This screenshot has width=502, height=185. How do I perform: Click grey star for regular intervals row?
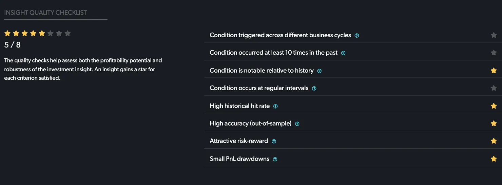[494, 88]
